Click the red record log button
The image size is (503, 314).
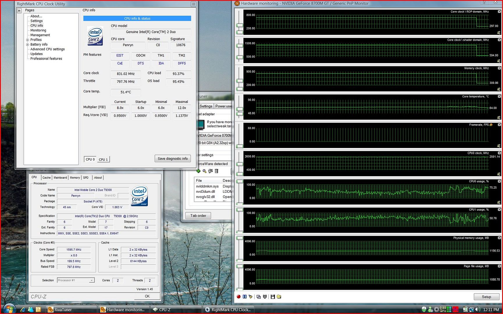point(239,297)
